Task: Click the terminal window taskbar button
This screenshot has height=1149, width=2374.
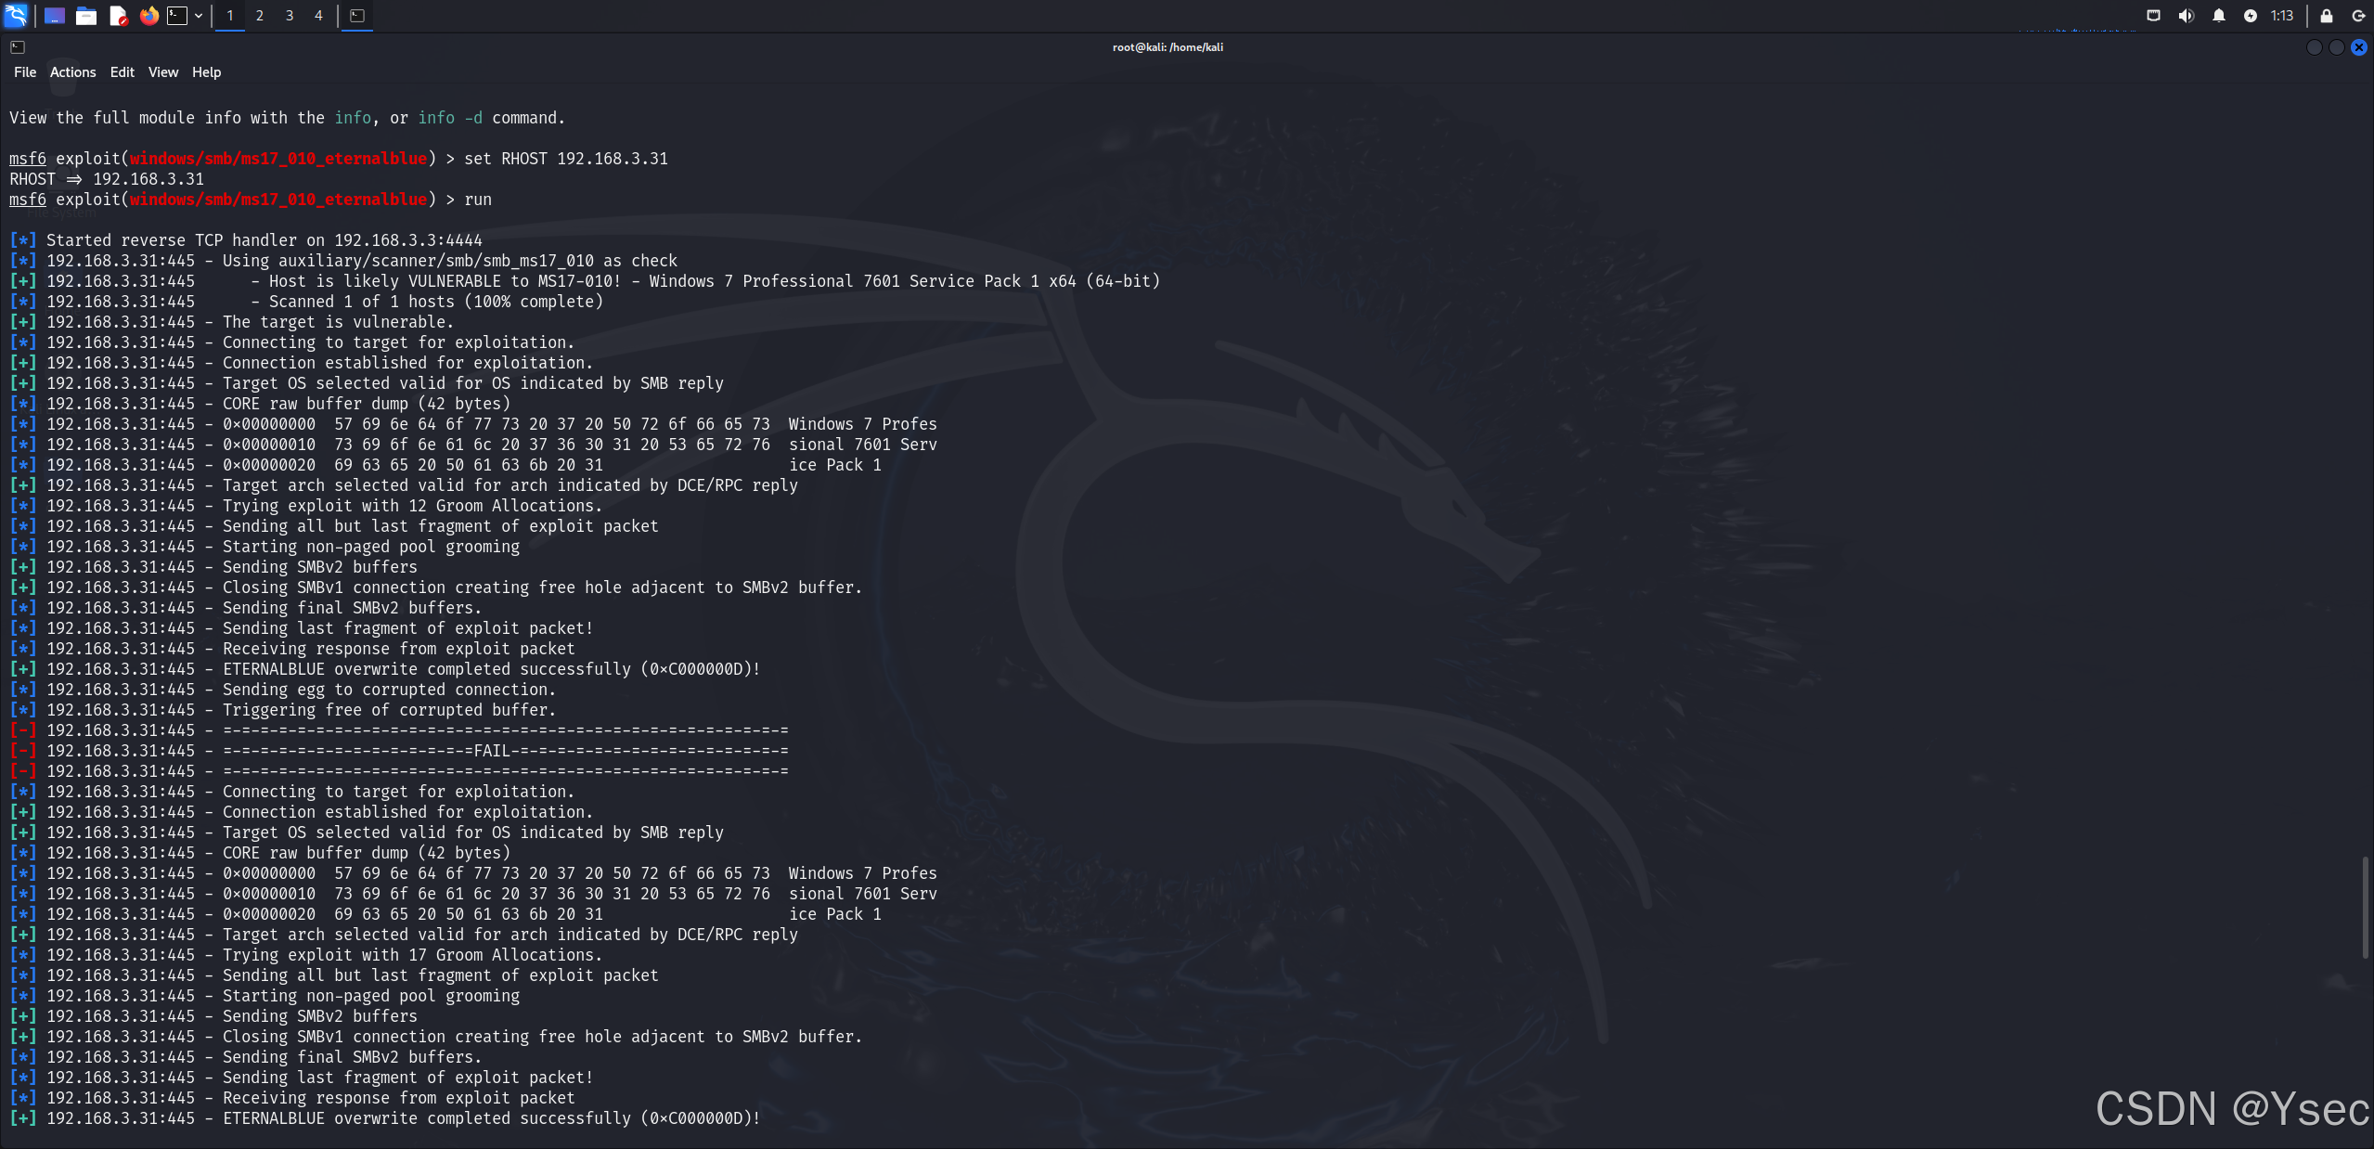Action: click(357, 16)
